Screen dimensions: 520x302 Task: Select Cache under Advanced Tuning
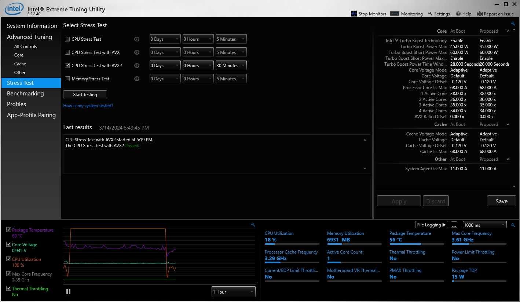coord(20,64)
